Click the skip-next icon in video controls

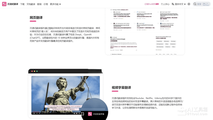37,114
